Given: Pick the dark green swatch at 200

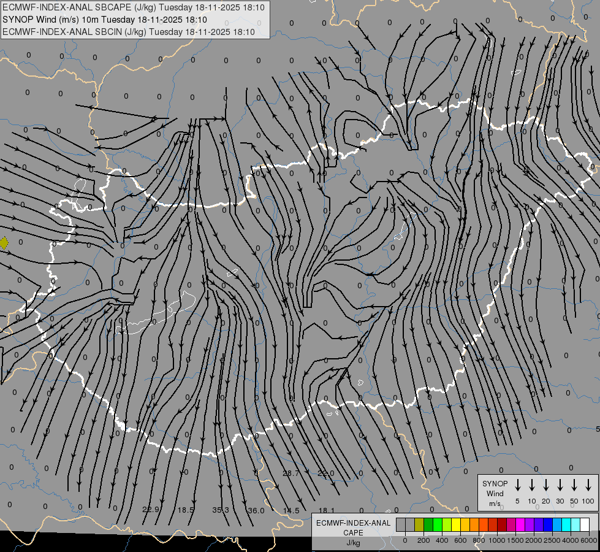Looking at the screenshot, I should coord(428,525).
